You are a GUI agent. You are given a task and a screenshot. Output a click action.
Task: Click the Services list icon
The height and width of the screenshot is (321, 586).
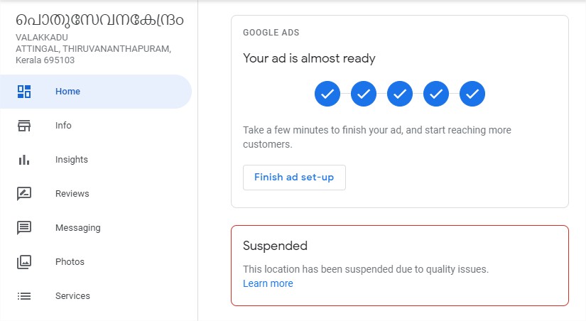(x=24, y=296)
